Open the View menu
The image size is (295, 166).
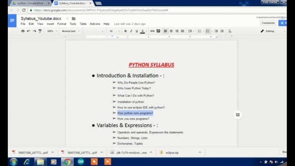point(40,24)
